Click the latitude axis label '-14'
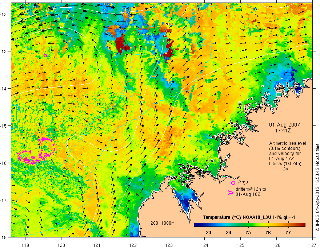Screen dimensions: 320x248 (4, 89)
